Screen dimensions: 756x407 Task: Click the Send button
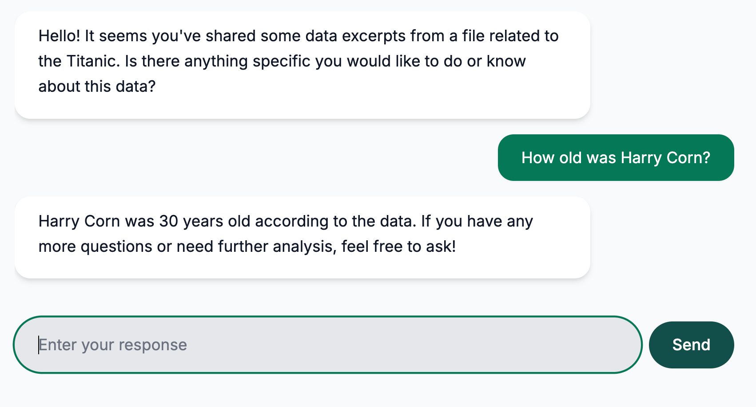pos(691,344)
